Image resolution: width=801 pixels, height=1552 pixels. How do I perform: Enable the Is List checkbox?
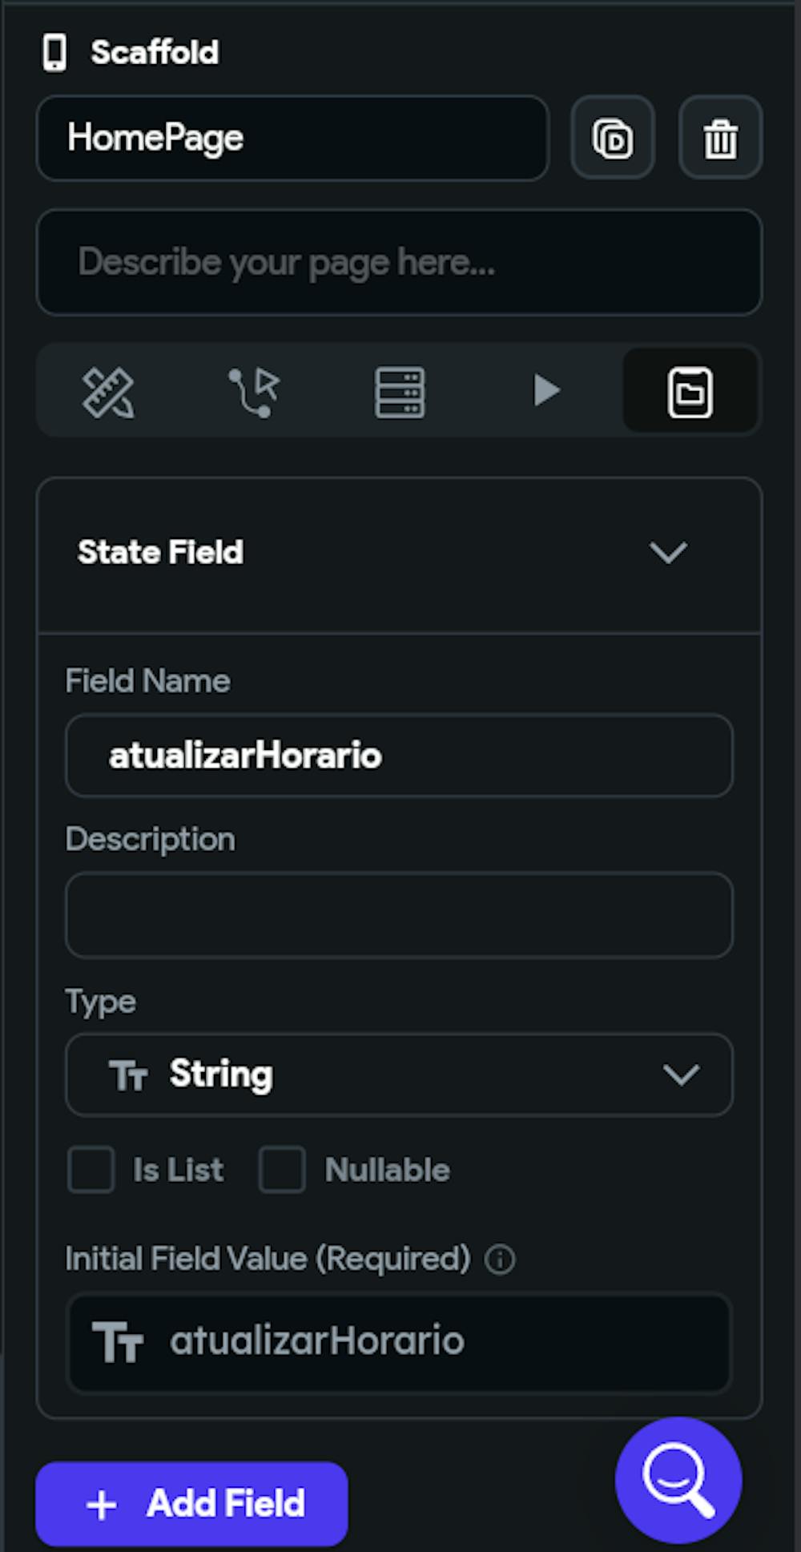click(91, 1170)
